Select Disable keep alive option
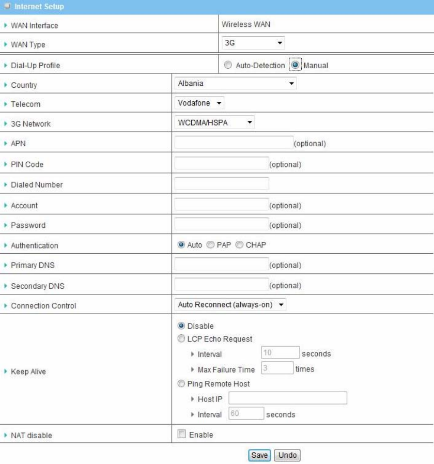This screenshot has width=434, height=464. [181, 326]
